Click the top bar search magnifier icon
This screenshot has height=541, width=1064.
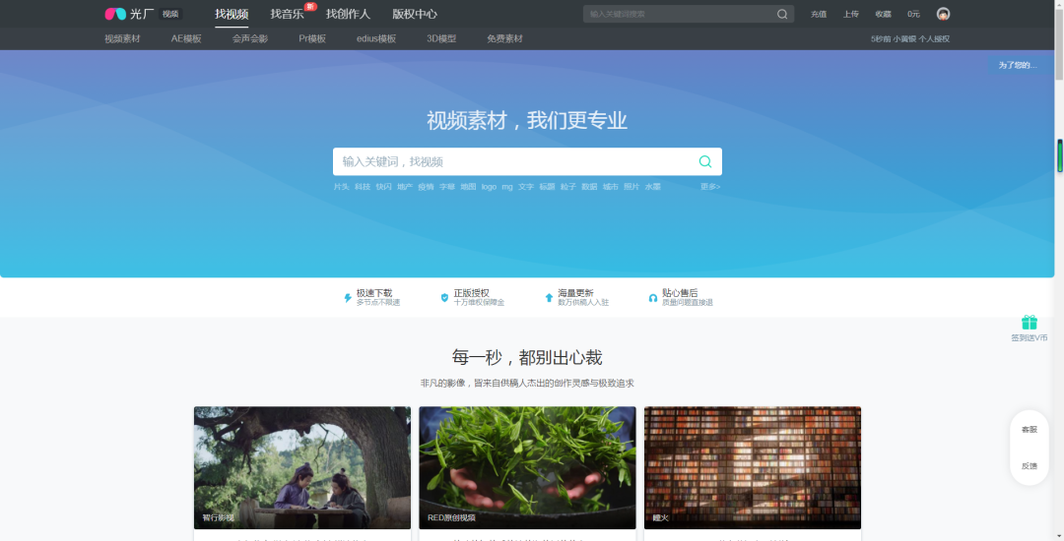coord(781,14)
